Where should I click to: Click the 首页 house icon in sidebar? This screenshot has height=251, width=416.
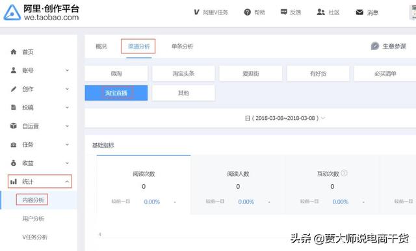[13, 52]
